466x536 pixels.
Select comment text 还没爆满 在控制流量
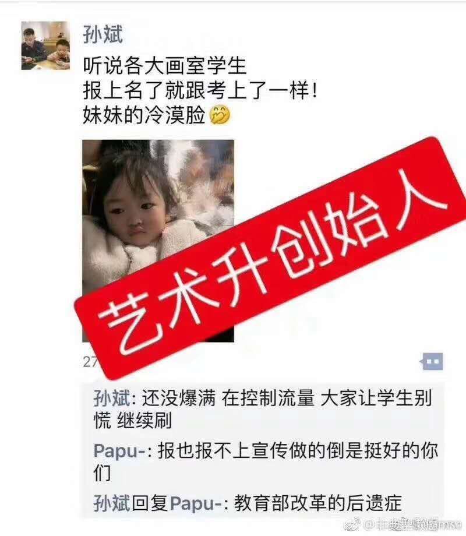pyautogui.click(x=228, y=398)
